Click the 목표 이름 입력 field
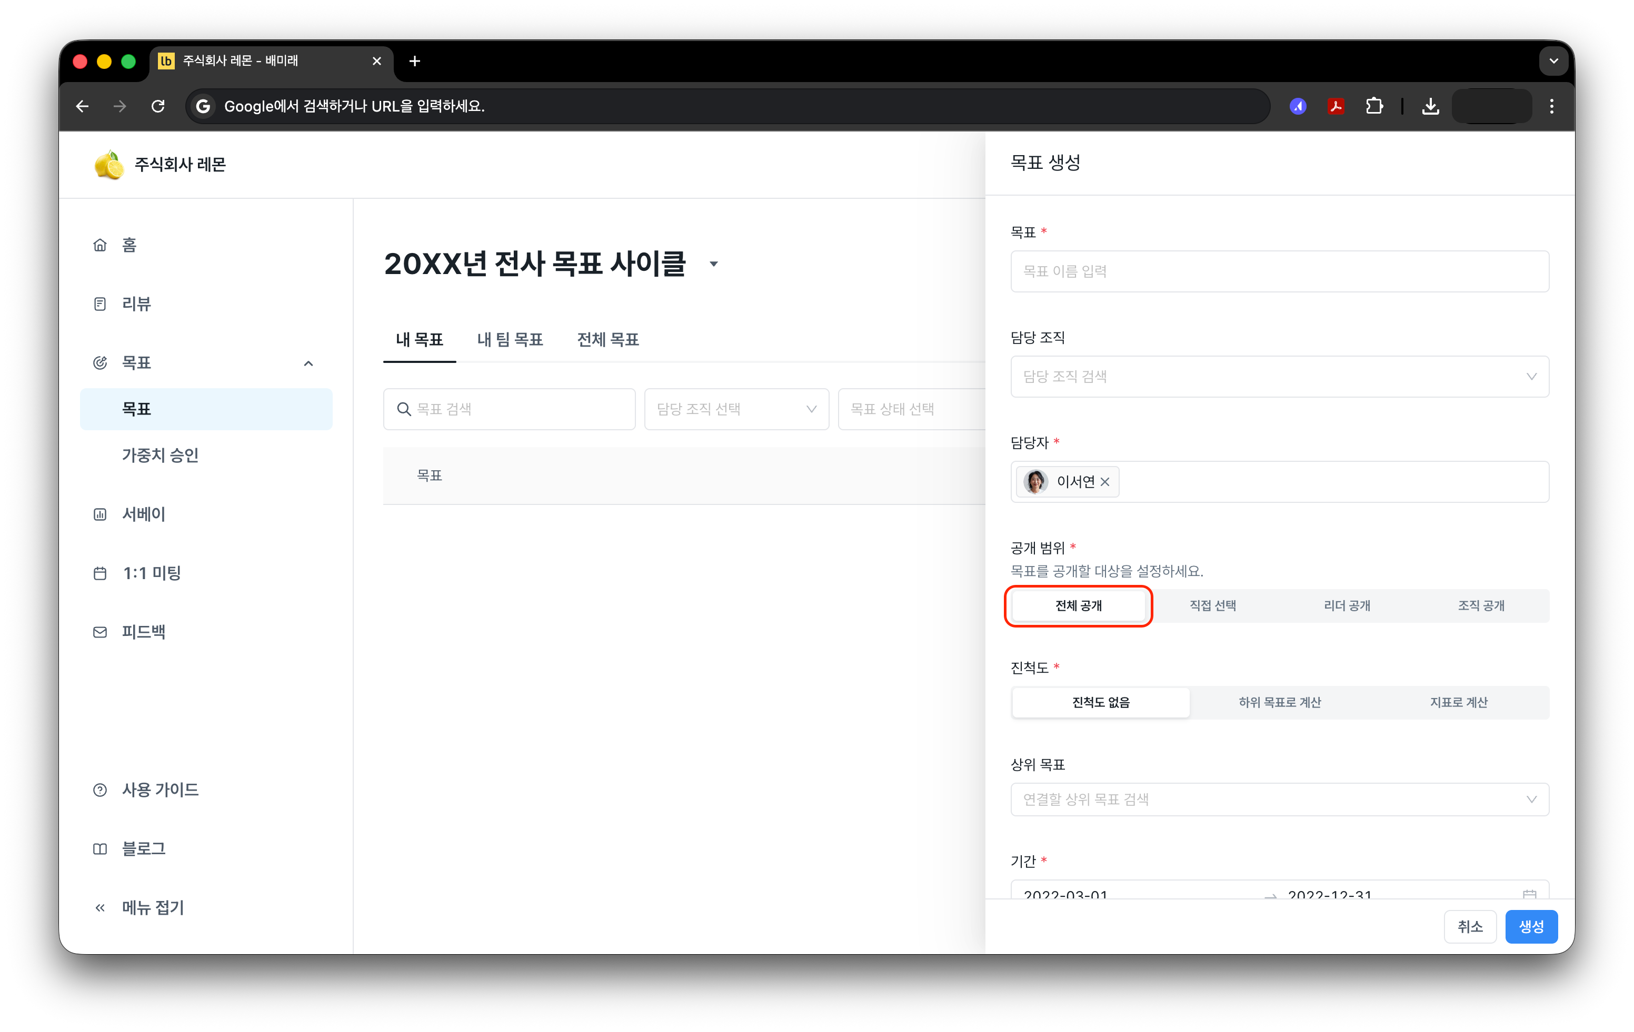 pyautogui.click(x=1280, y=271)
